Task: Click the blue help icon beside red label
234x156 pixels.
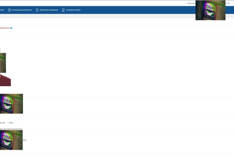Action: 11,28
